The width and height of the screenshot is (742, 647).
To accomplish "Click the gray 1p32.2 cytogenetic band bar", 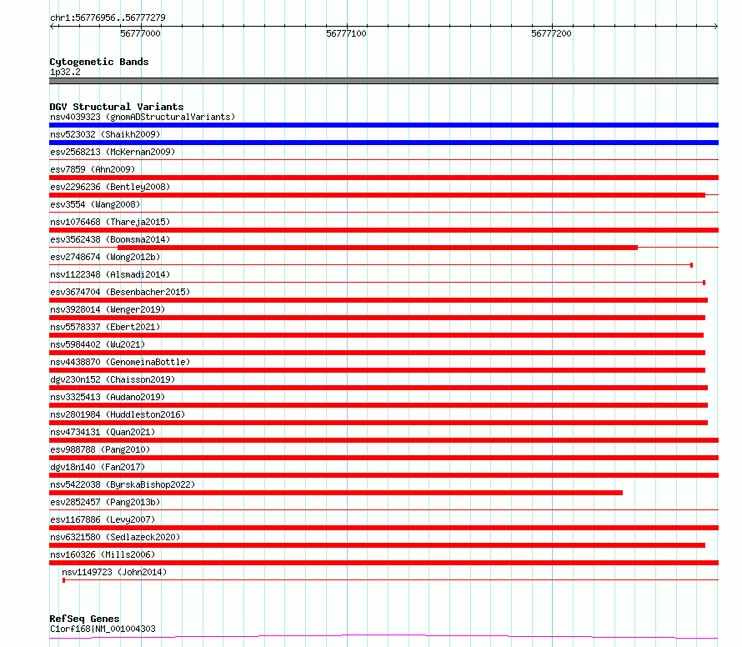I will coord(384,81).
